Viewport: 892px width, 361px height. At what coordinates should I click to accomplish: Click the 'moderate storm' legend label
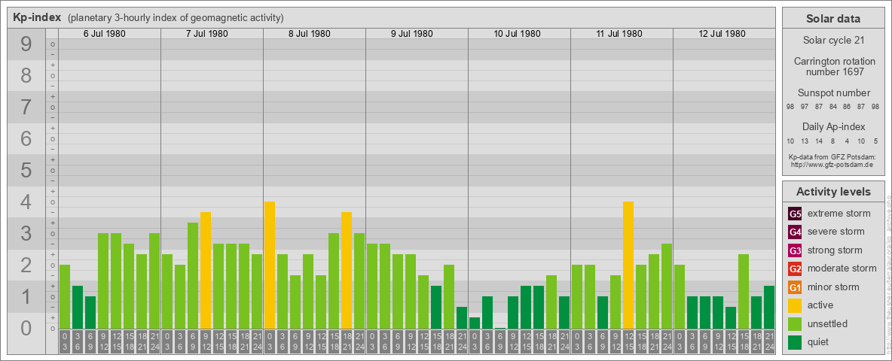click(842, 268)
